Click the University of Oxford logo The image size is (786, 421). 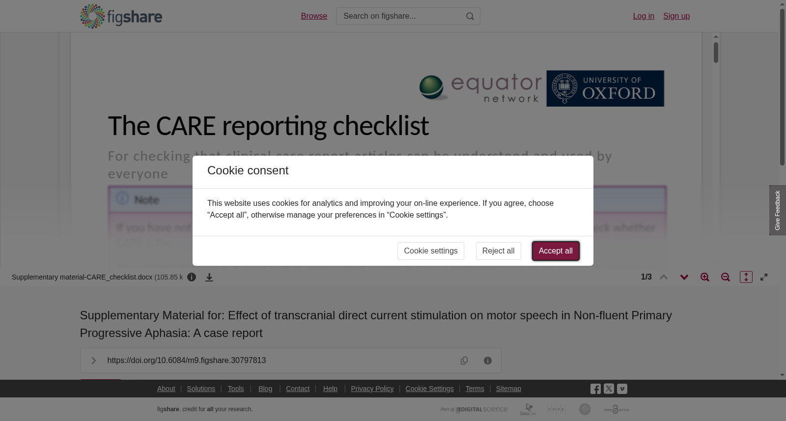tap(605, 88)
